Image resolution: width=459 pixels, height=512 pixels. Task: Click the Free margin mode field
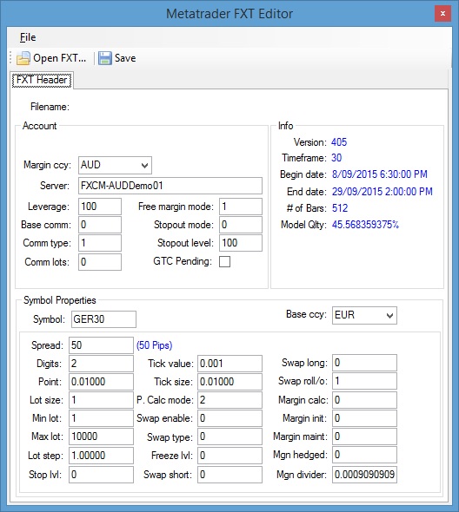[x=241, y=207]
